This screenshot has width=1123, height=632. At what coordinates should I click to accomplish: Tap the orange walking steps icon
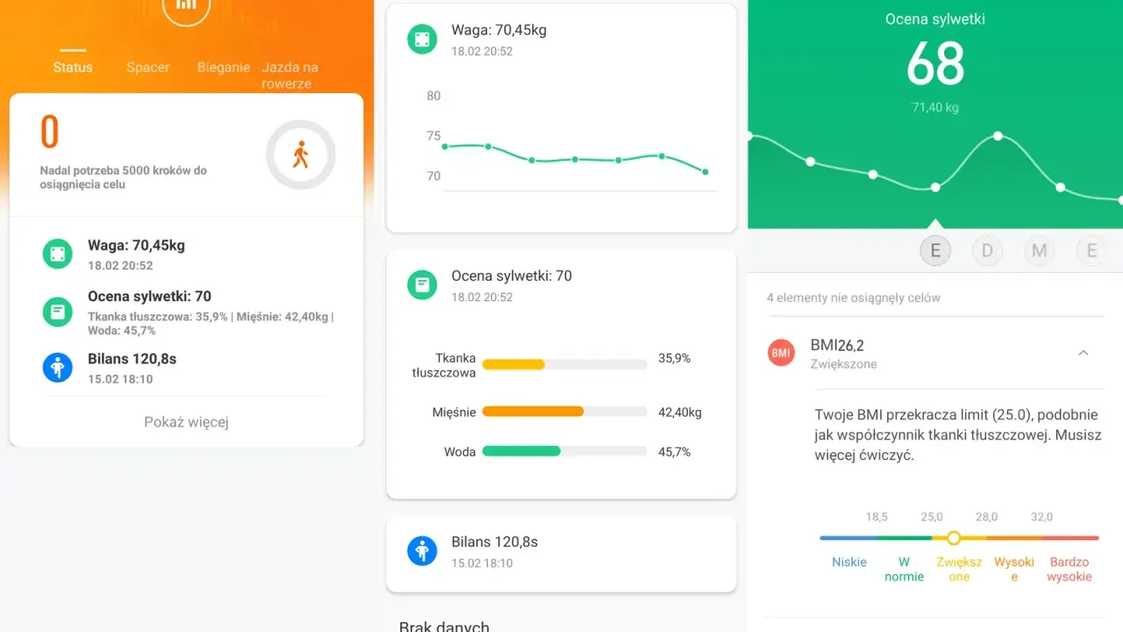point(301,155)
